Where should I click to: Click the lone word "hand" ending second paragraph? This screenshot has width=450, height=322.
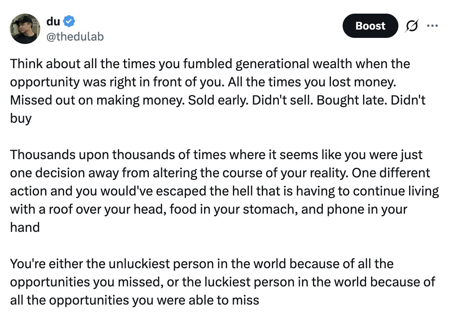coord(25,227)
